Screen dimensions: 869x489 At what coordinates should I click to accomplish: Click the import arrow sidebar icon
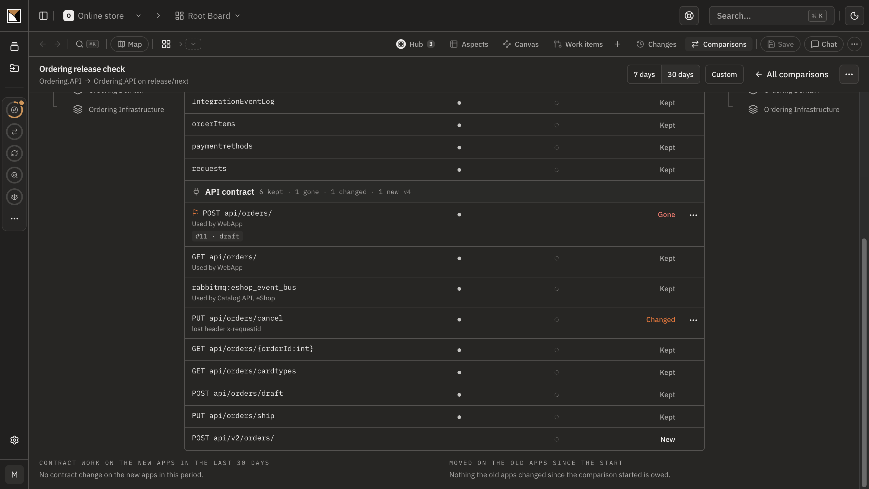click(x=14, y=68)
